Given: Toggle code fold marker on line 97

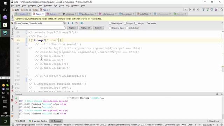Looking at the screenshot, I should [x=27, y=68].
